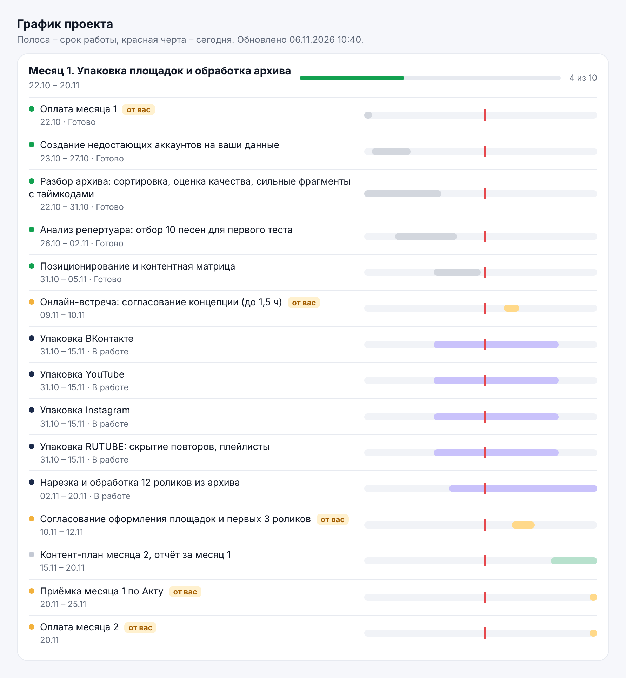Click the dark status dot beside Упаковка ВКонтакте
This screenshot has height=678, width=626.
coord(32,338)
